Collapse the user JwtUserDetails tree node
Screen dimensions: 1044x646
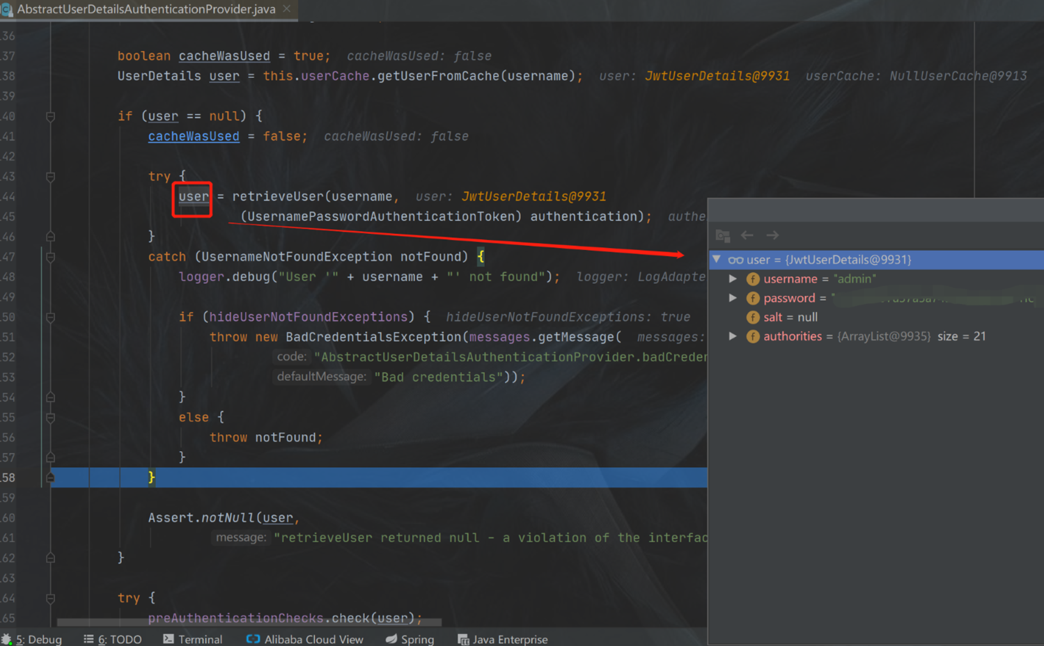coord(717,259)
